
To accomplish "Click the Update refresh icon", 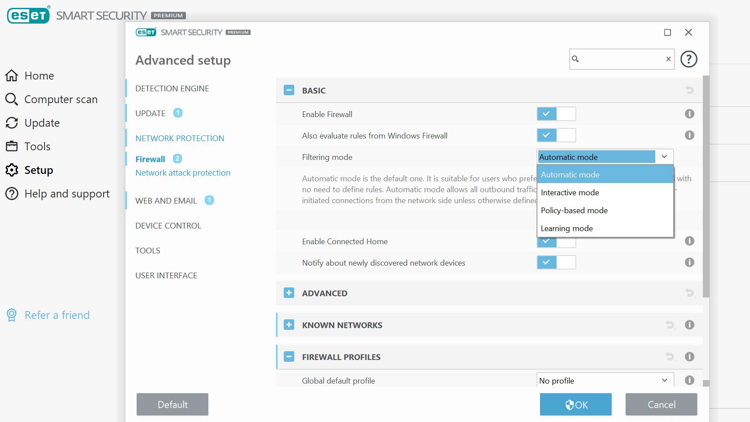I will pyautogui.click(x=12, y=123).
